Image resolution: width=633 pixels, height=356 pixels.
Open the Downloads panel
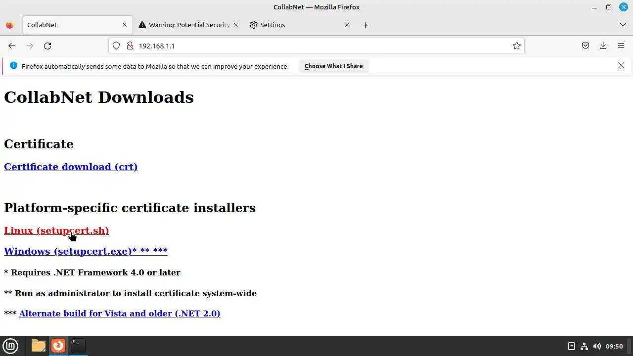[603, 45]
